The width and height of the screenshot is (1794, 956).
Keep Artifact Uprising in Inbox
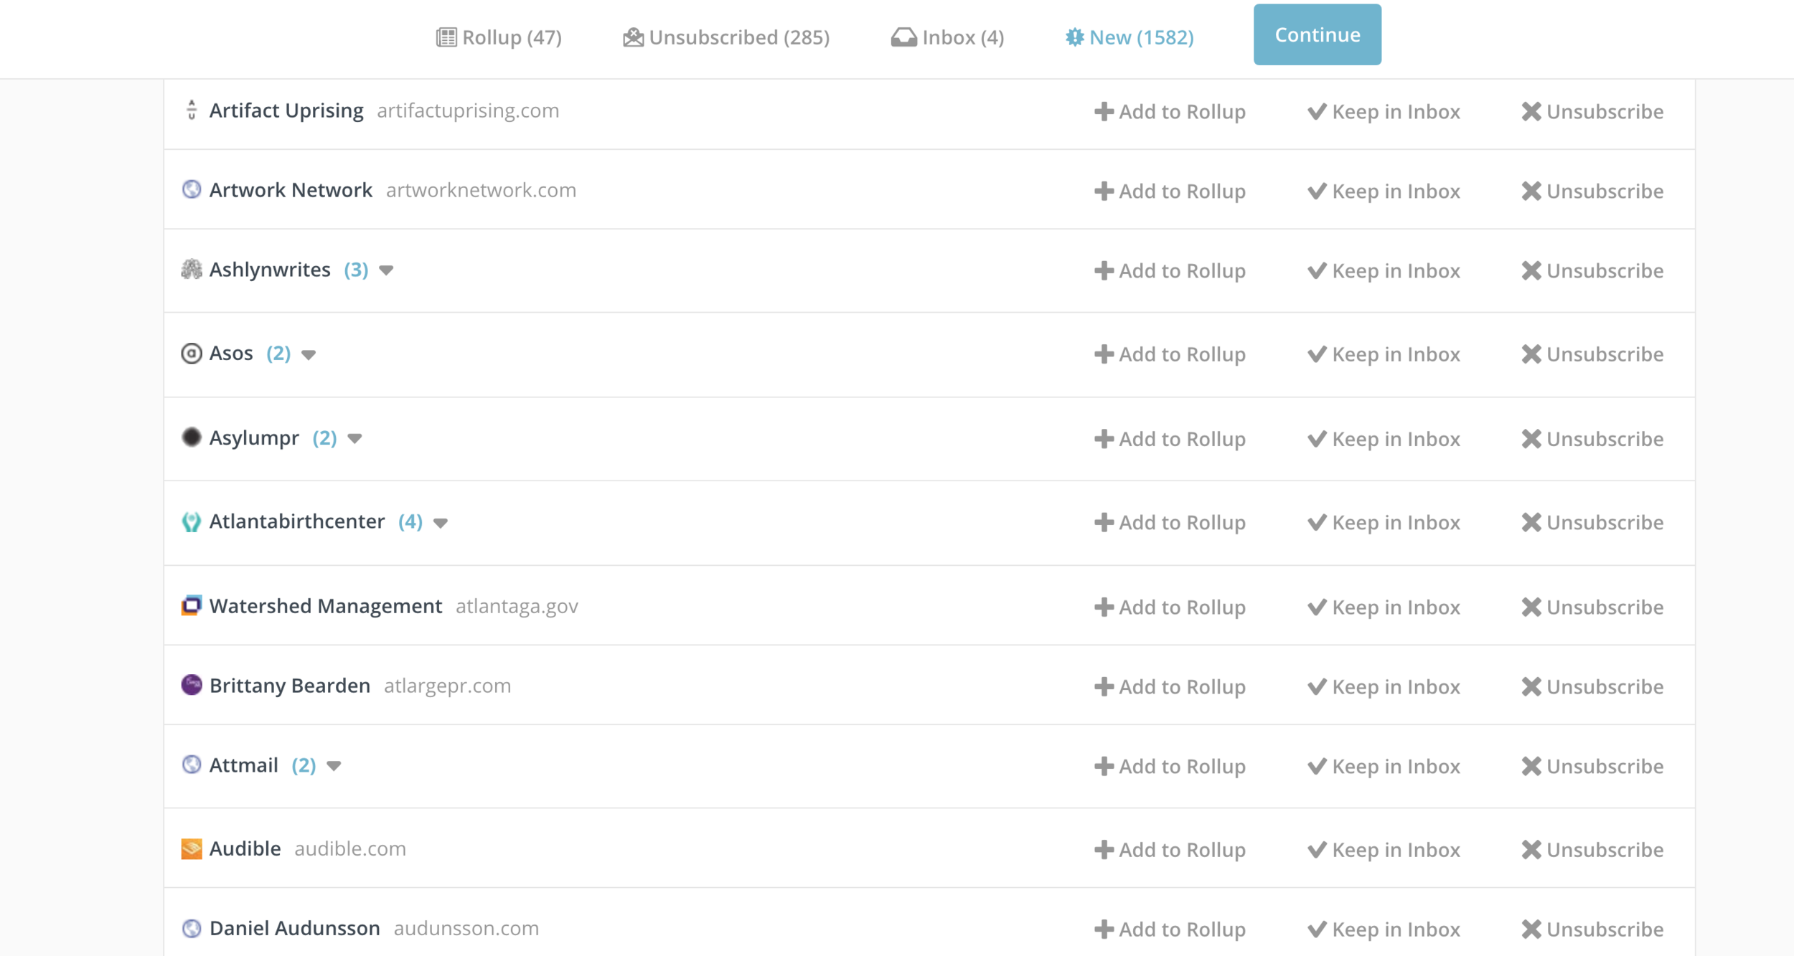[1384, 112]
